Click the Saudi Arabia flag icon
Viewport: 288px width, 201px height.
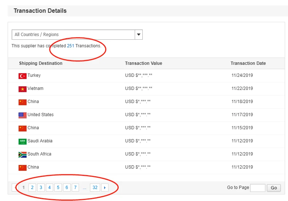(23, 142)
